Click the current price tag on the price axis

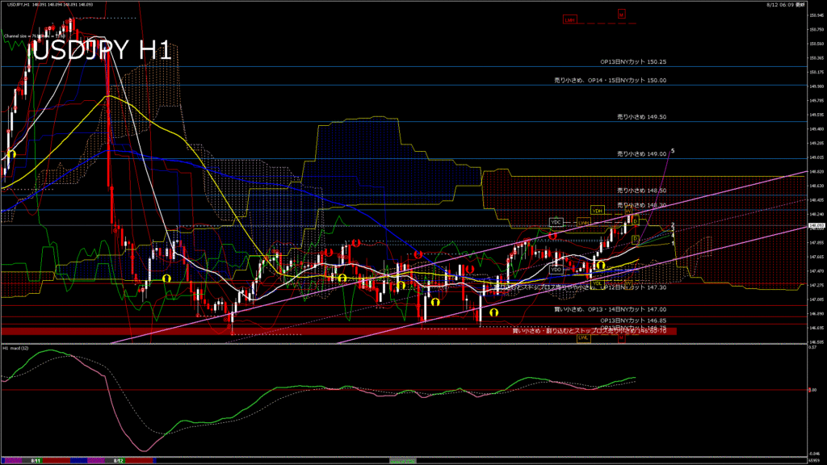coord(816,225)
